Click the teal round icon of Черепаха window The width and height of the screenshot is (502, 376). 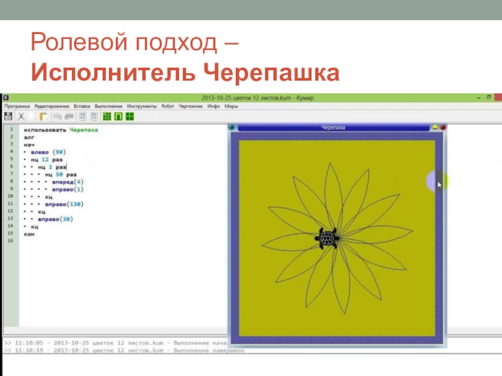point(232,128)
